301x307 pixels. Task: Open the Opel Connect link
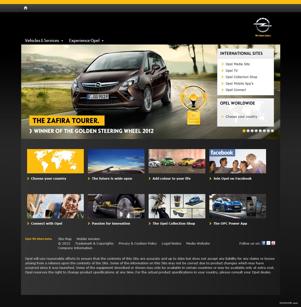[x=235, y=90]
